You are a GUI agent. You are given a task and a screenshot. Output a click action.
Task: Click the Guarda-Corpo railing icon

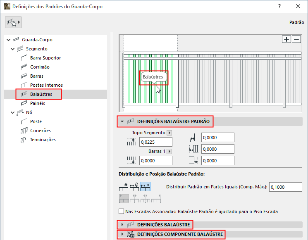pos(16,40)
